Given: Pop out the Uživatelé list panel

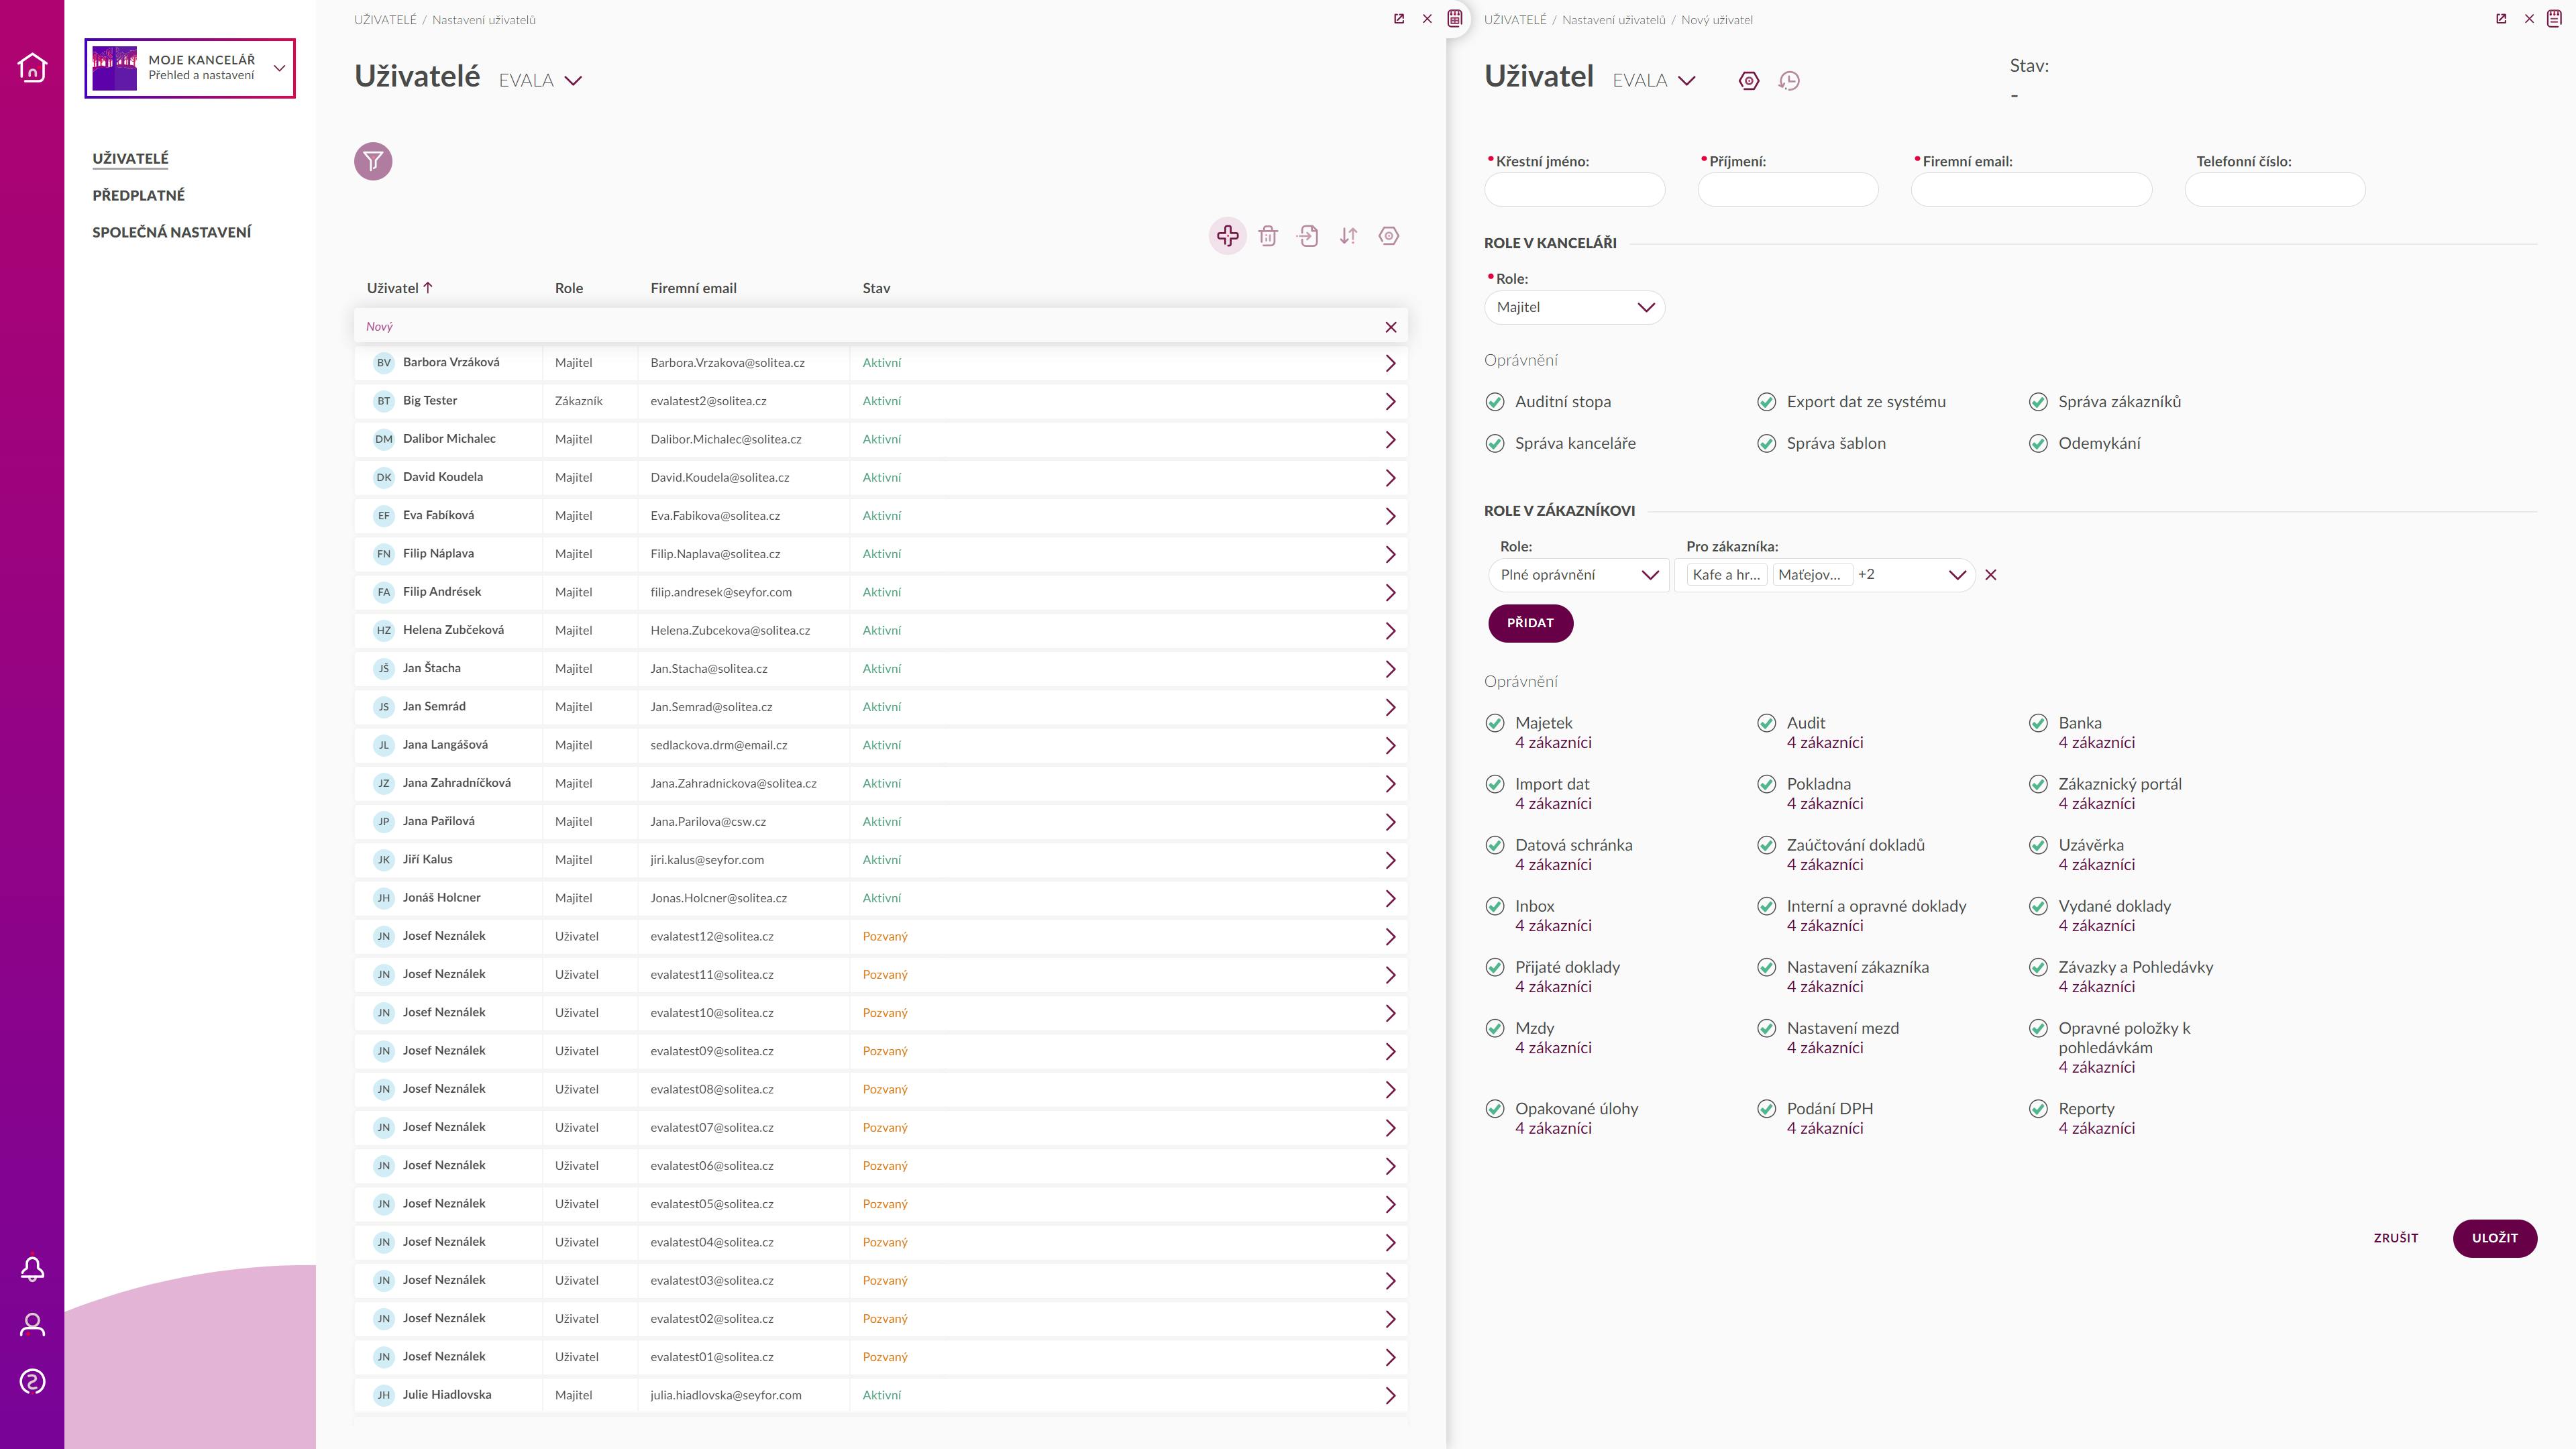Looking at the screenshot, I should point(1399,19).
